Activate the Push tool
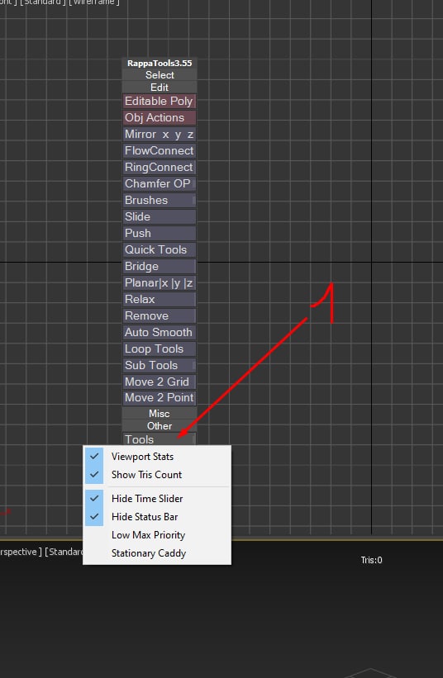This screenshot has width=443, height=678. coord(160,233)
